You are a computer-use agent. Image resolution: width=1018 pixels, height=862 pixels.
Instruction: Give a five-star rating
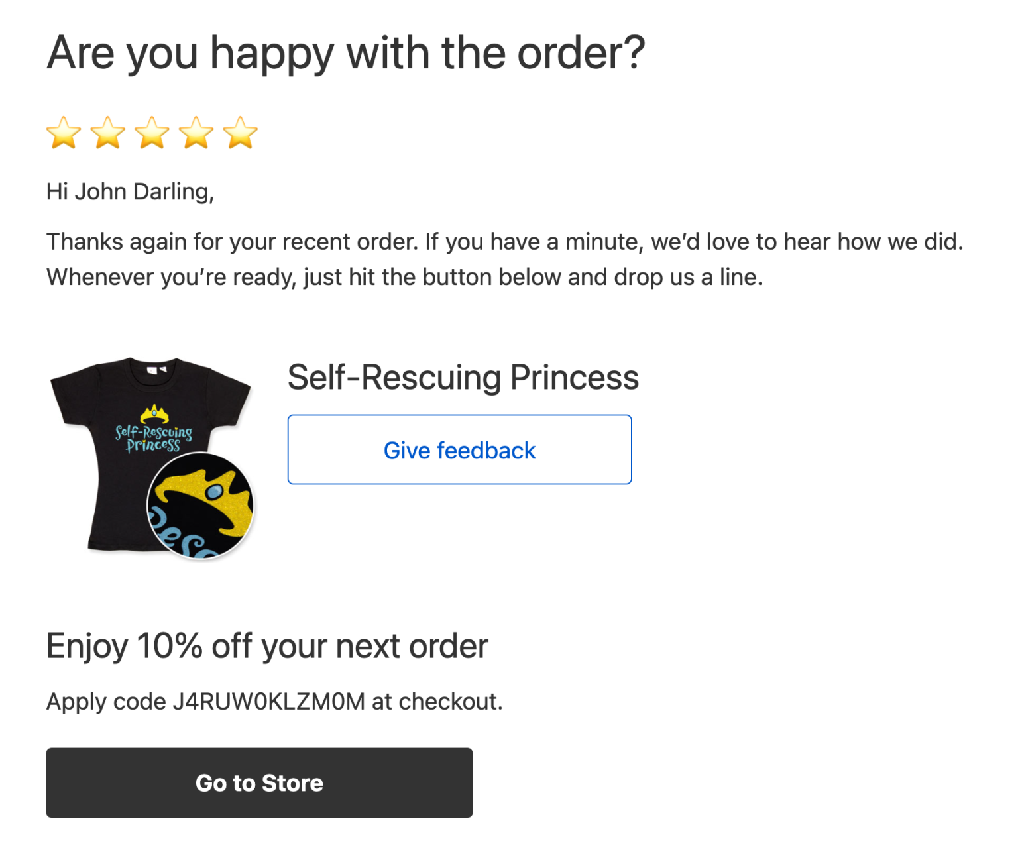point(240,133)
